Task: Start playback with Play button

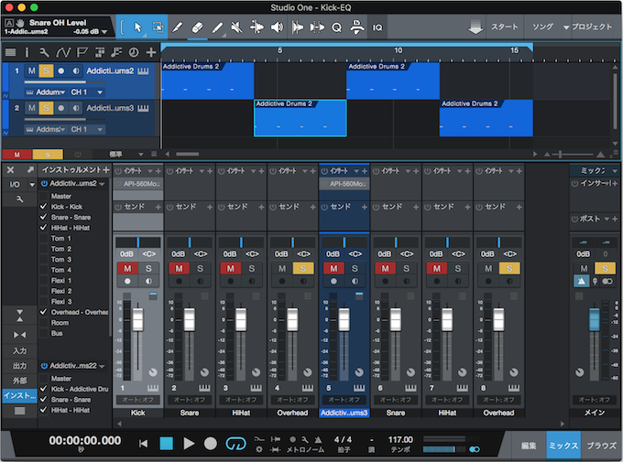Action: tap(189, 444)
